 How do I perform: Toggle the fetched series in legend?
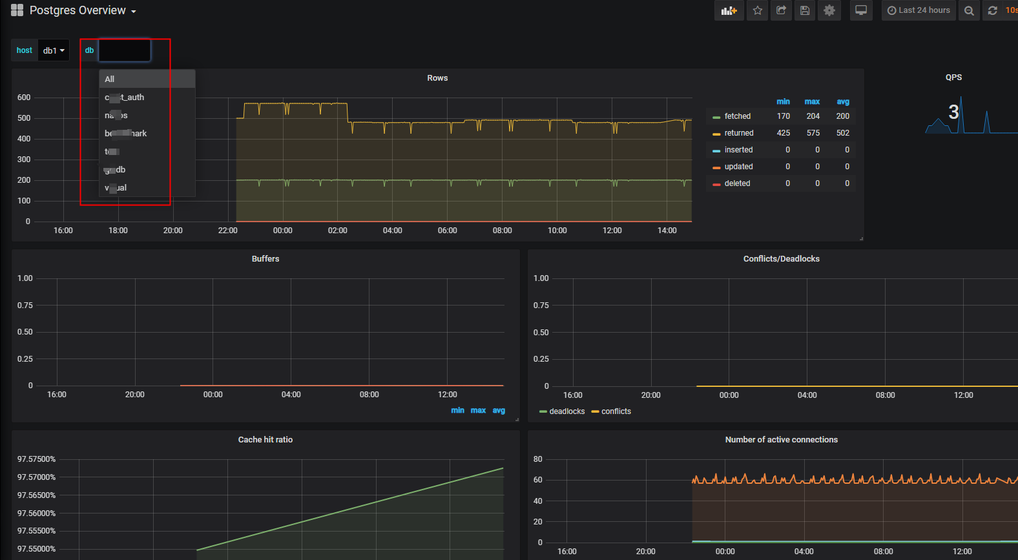pyautogui.click(x=737, y=116)
